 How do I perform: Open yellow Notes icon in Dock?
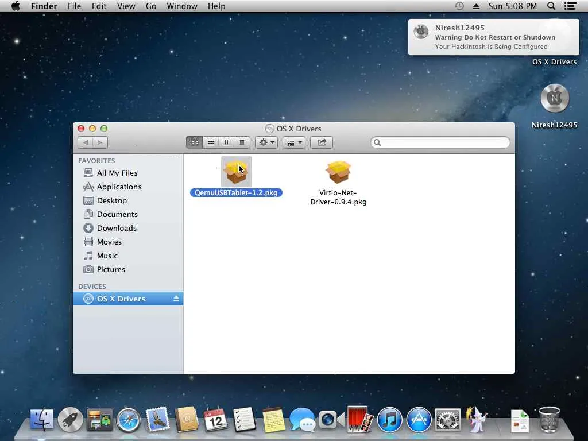(x=273, y=420)
